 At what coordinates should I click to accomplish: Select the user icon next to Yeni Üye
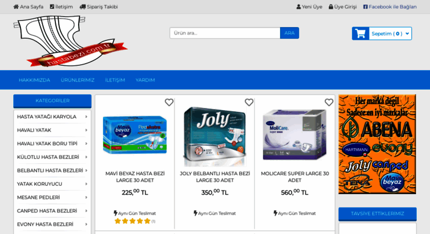pyautogui.click(x=298, y=7)
